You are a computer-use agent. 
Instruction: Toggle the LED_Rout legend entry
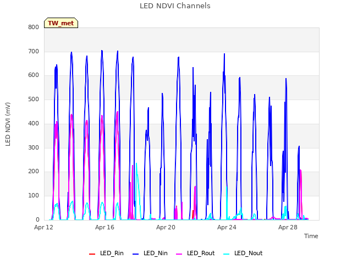195,254
